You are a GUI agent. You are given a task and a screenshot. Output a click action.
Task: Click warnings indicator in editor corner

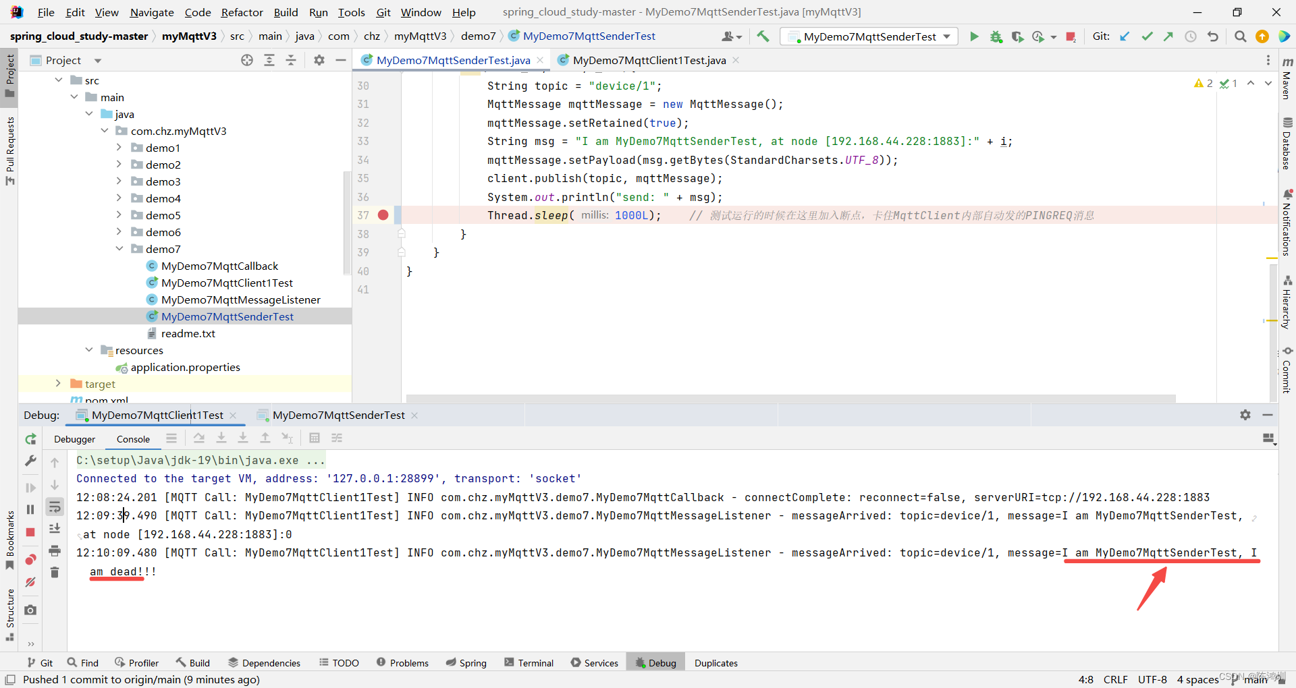(1204, 84)
